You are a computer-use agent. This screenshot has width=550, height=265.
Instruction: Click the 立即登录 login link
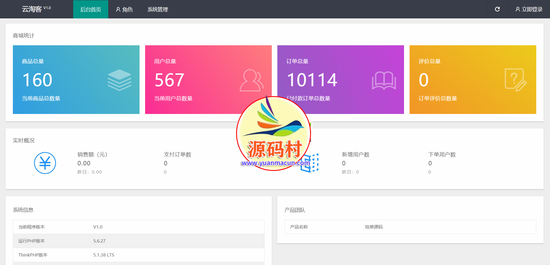click(529, 9)
